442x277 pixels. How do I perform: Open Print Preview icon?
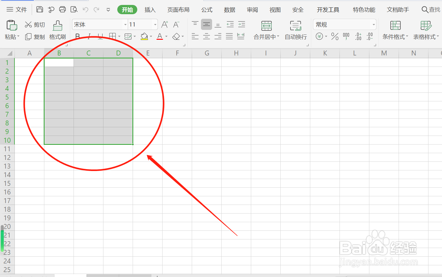[74, 10]
